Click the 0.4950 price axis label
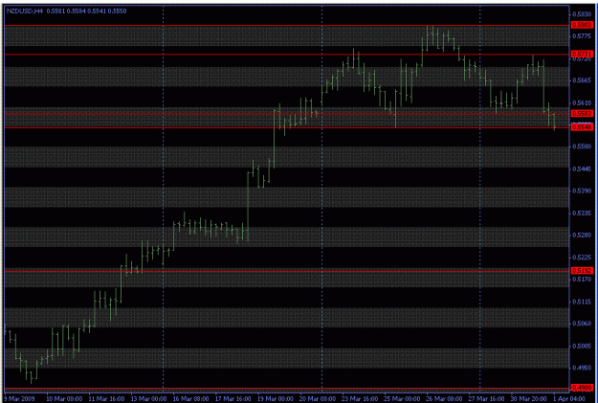Screen dimensions: 598x403 coord(581,368)
